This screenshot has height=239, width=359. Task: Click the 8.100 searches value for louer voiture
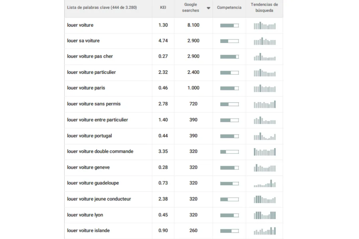pyautogui.click(x=193, y=25)
